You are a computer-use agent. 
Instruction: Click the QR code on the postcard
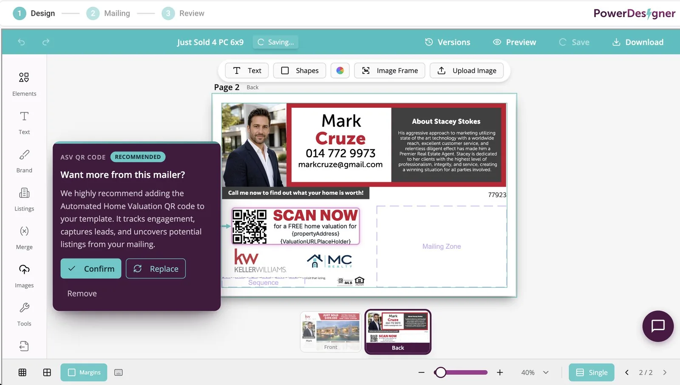(249, 227)
